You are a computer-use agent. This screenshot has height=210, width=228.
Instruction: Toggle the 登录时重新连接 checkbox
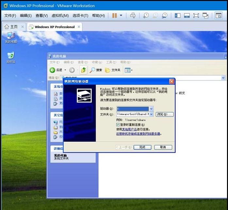tap(118, 125)
